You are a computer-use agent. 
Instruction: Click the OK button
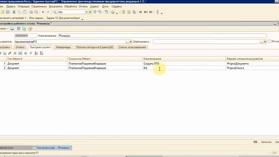coord(255,142)
